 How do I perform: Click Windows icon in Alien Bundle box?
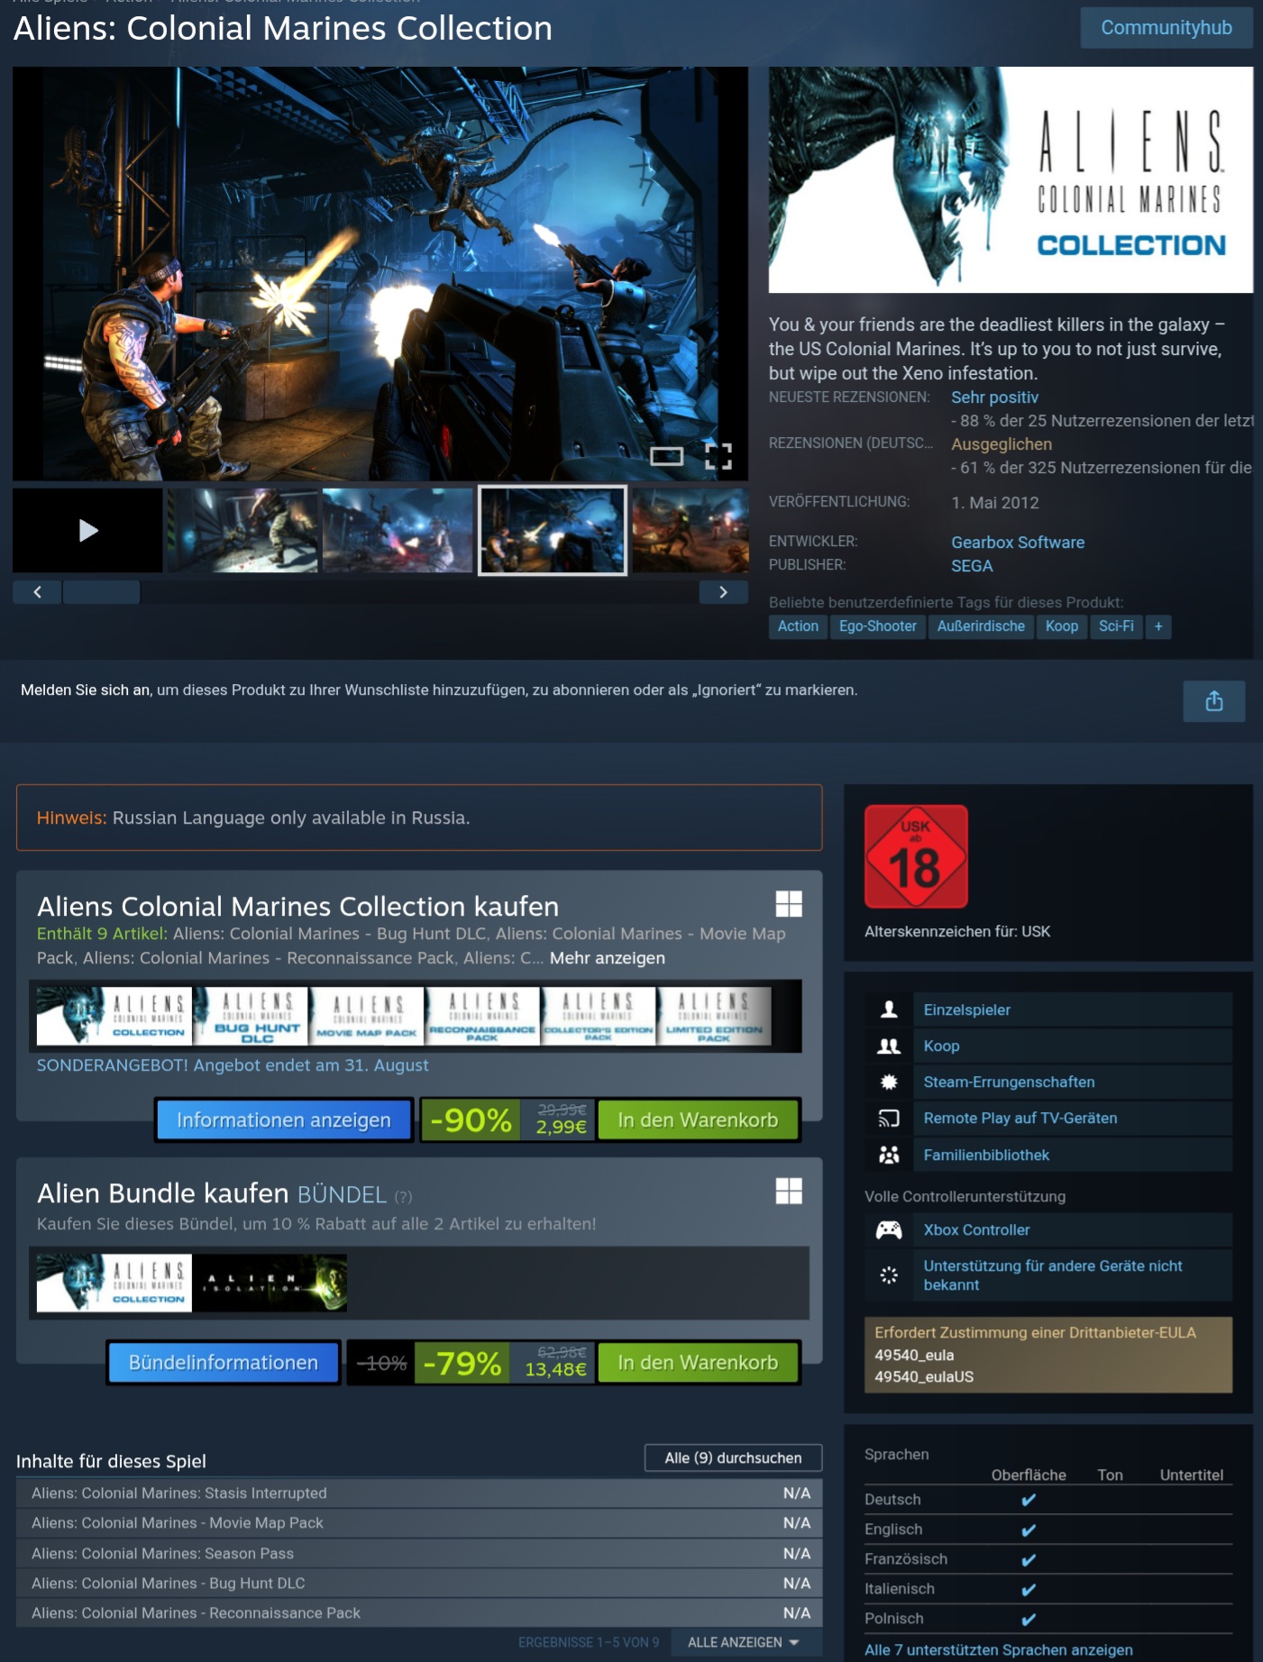tap(789, 1191)
